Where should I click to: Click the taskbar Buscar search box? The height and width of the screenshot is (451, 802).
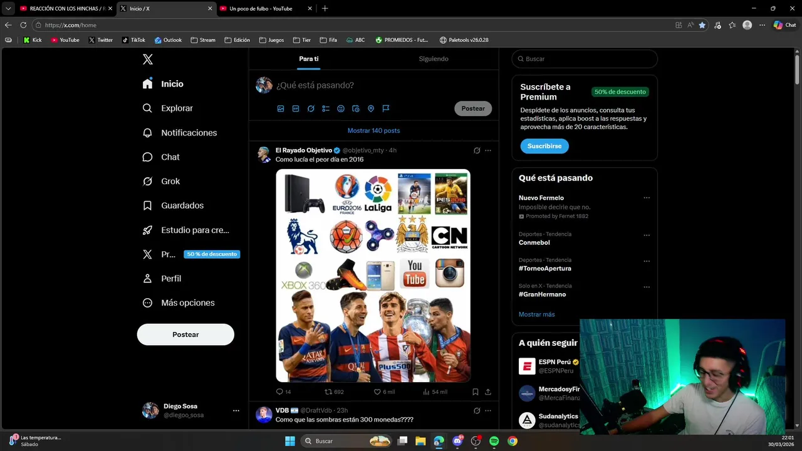347,441
